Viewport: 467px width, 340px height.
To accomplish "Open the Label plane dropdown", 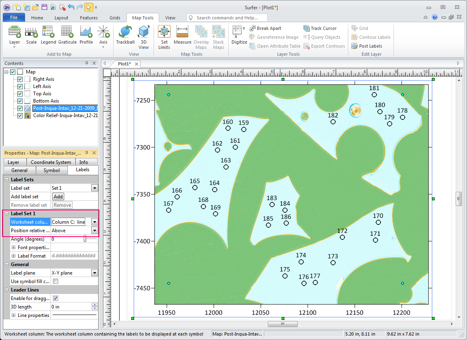I will click(x=95, y=273).
